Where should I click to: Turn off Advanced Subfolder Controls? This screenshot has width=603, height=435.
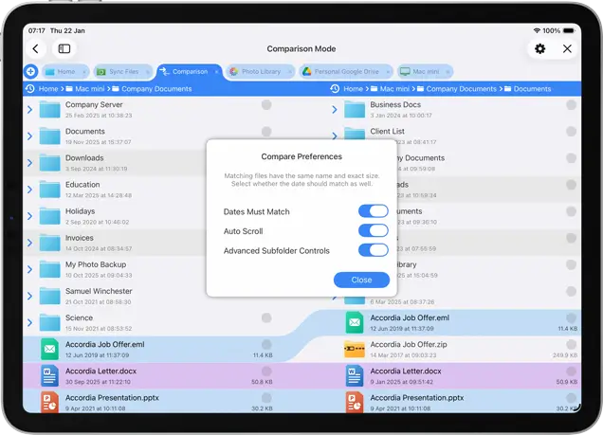tap(373, 250)
